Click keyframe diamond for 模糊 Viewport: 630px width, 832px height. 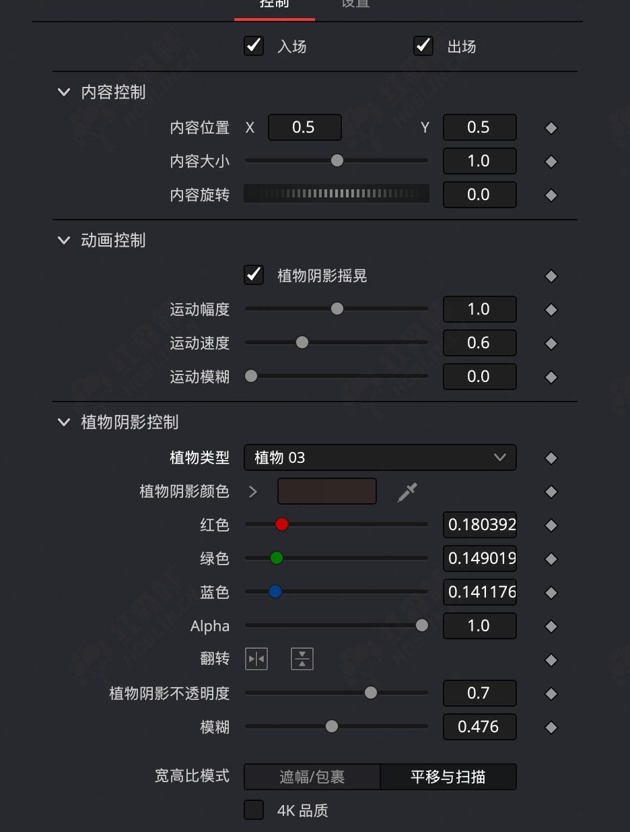click(551, 728)
